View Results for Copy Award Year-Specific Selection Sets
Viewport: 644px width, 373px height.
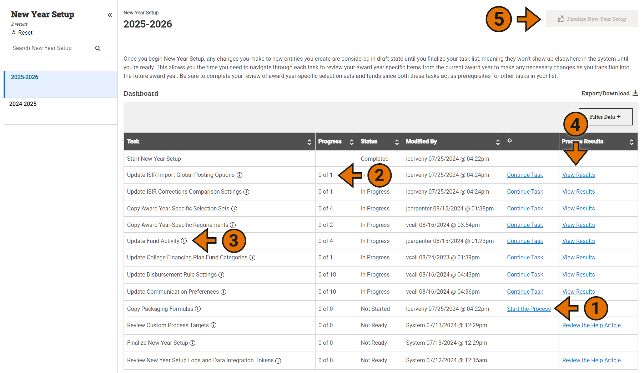[x=578, y=209]
